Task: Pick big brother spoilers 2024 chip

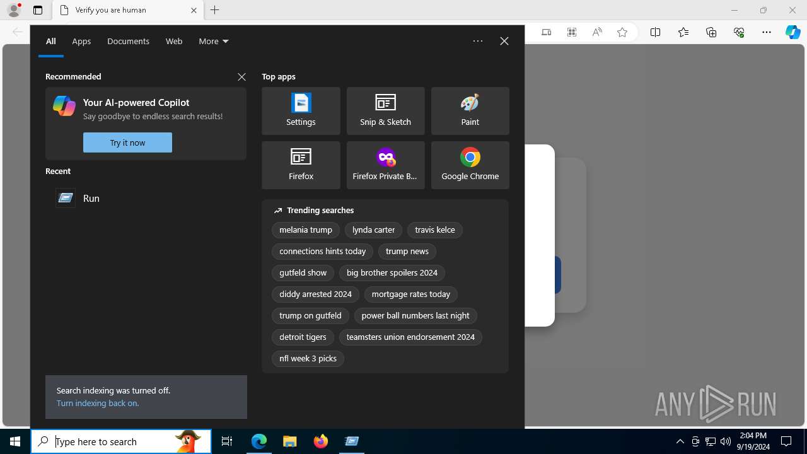Action: 392,273
